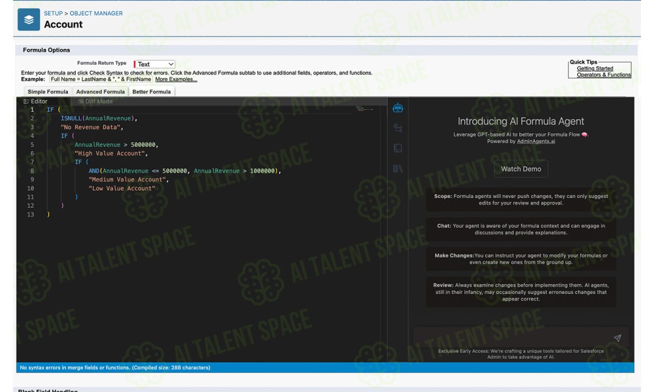Open the Operators & Functions link
The height and width of the screenshot is (392, 654).
click(604, 74)
